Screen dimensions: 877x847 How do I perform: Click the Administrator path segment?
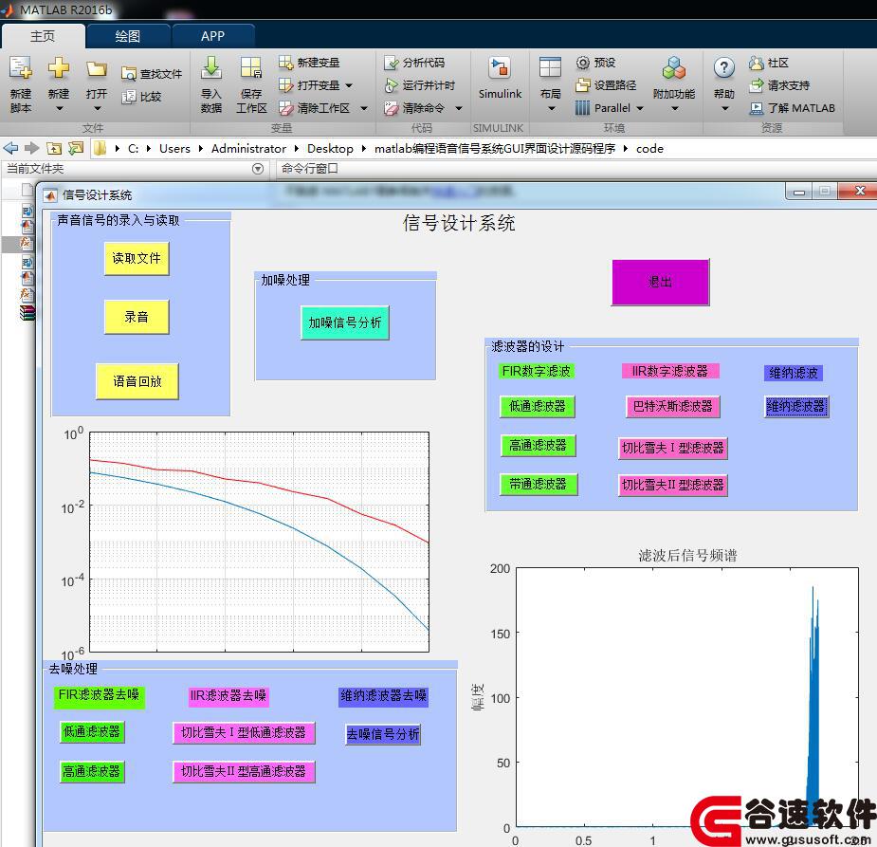pyautogui.click(x=248, y=149)
